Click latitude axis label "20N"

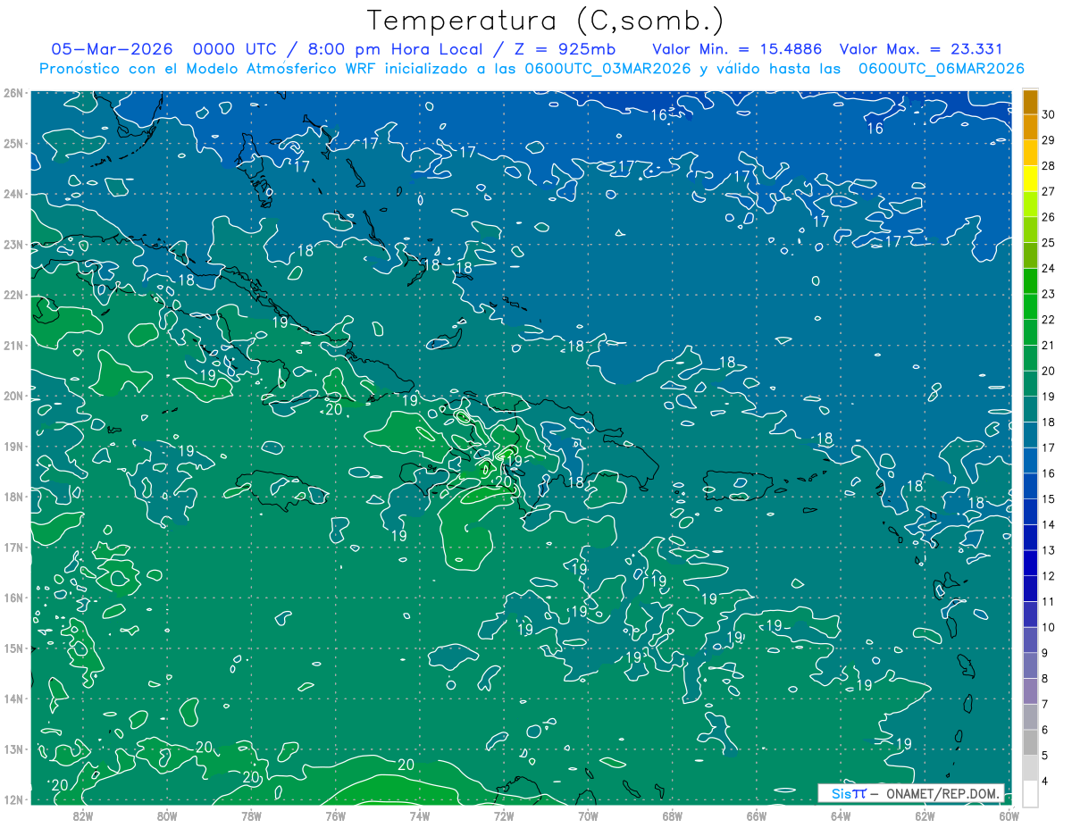pos(13,396)
